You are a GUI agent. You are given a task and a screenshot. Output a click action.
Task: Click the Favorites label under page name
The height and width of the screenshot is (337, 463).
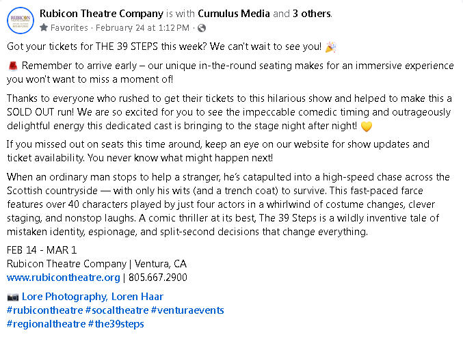pos(69,28)
